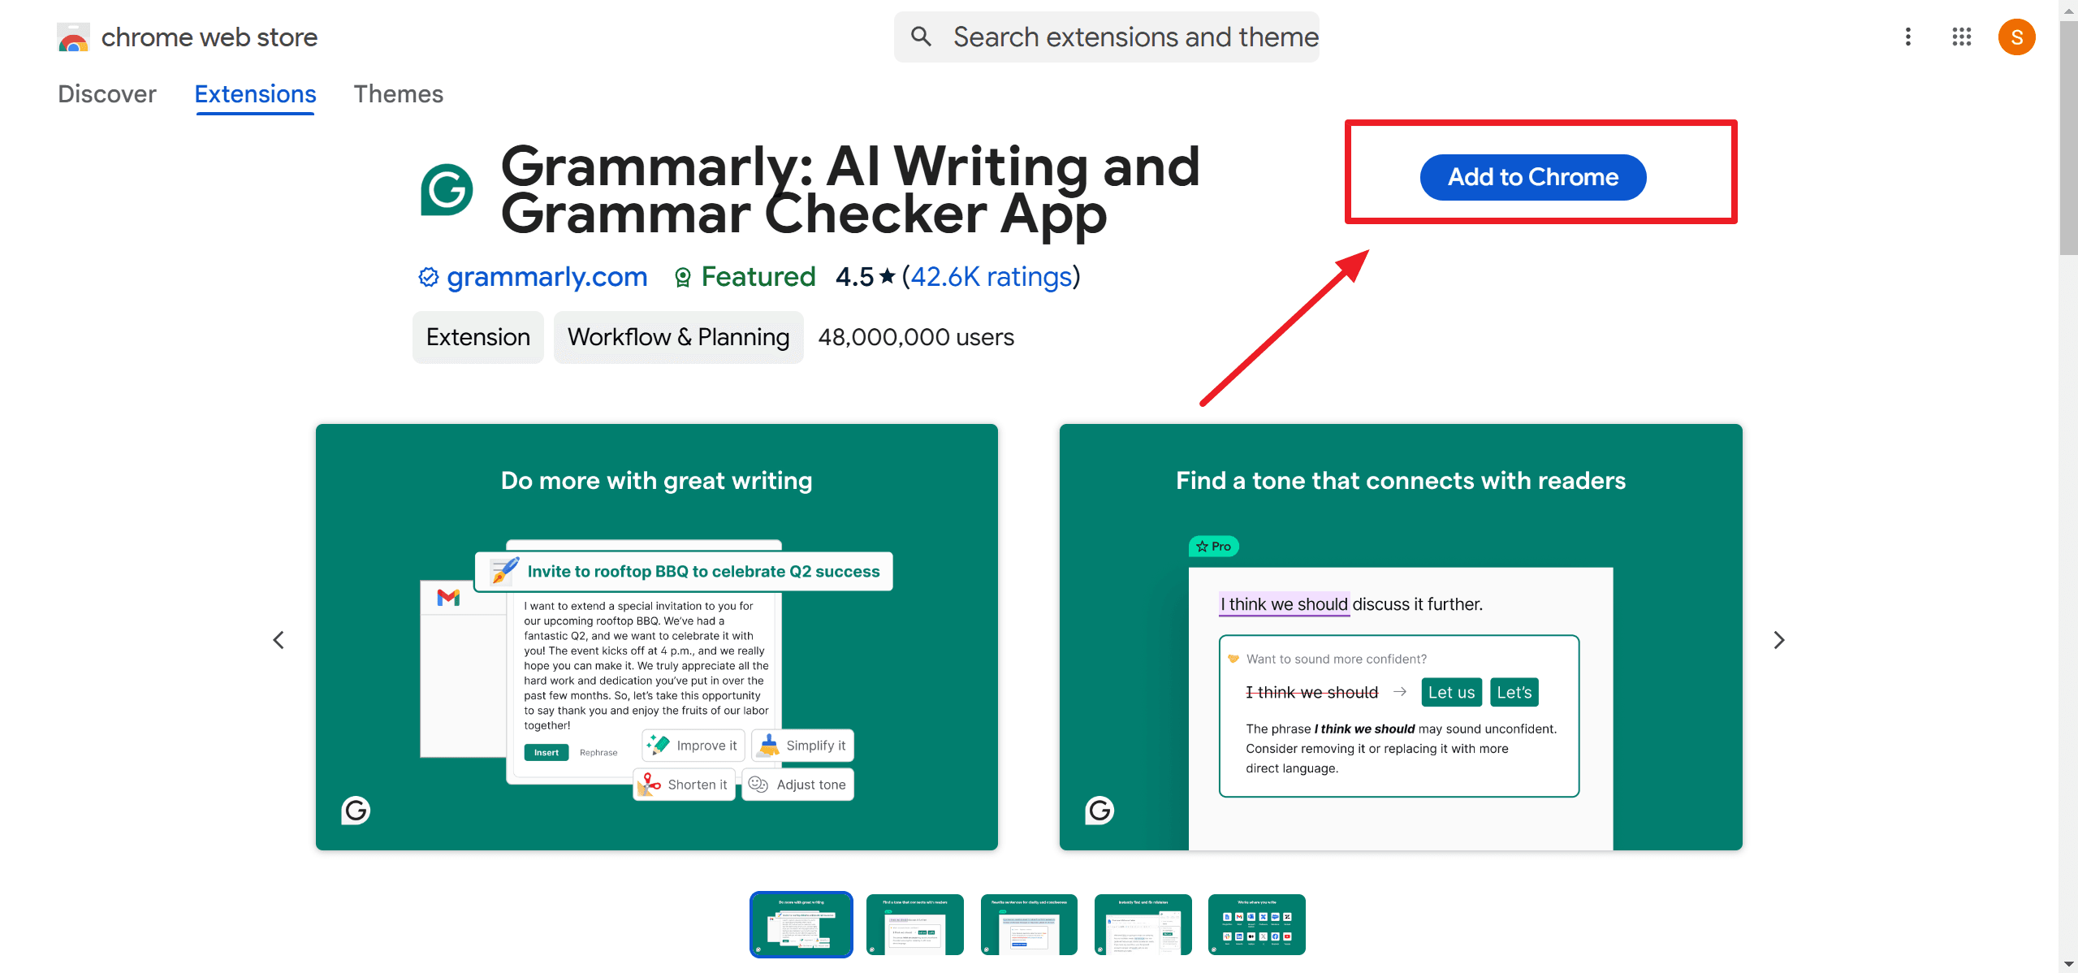Image resolution: width=2078 pixels, height=973 pixels.
Task: Show previous screenshot with left arrow
Action: tap(279, 640)
